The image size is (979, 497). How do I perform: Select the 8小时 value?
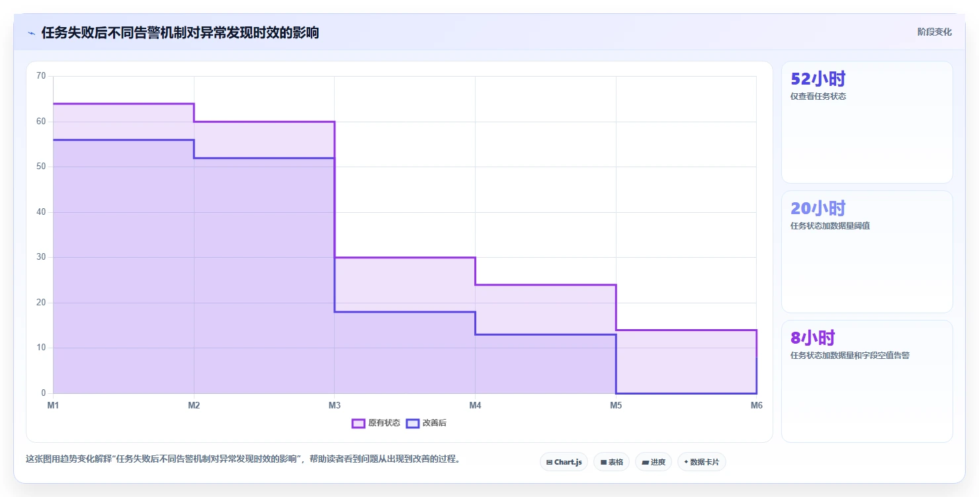[x=813, y=338]
